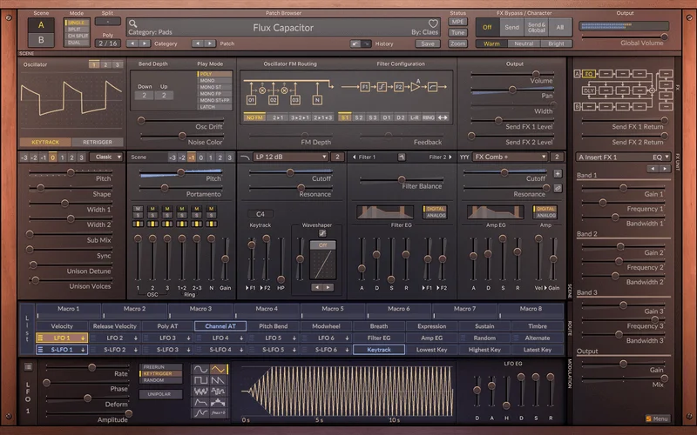The image size is (697, 435).
Task: Go to next patch arrow
Action: pos(210,43)
